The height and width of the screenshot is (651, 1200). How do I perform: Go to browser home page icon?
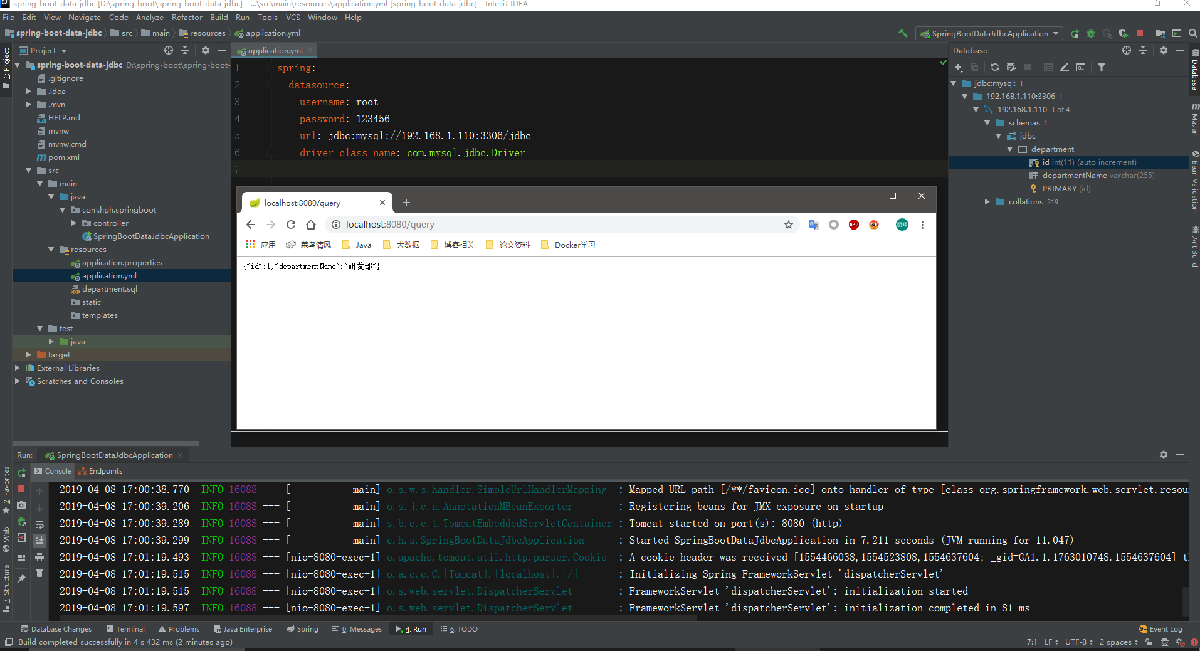click(x=311, y=225)
